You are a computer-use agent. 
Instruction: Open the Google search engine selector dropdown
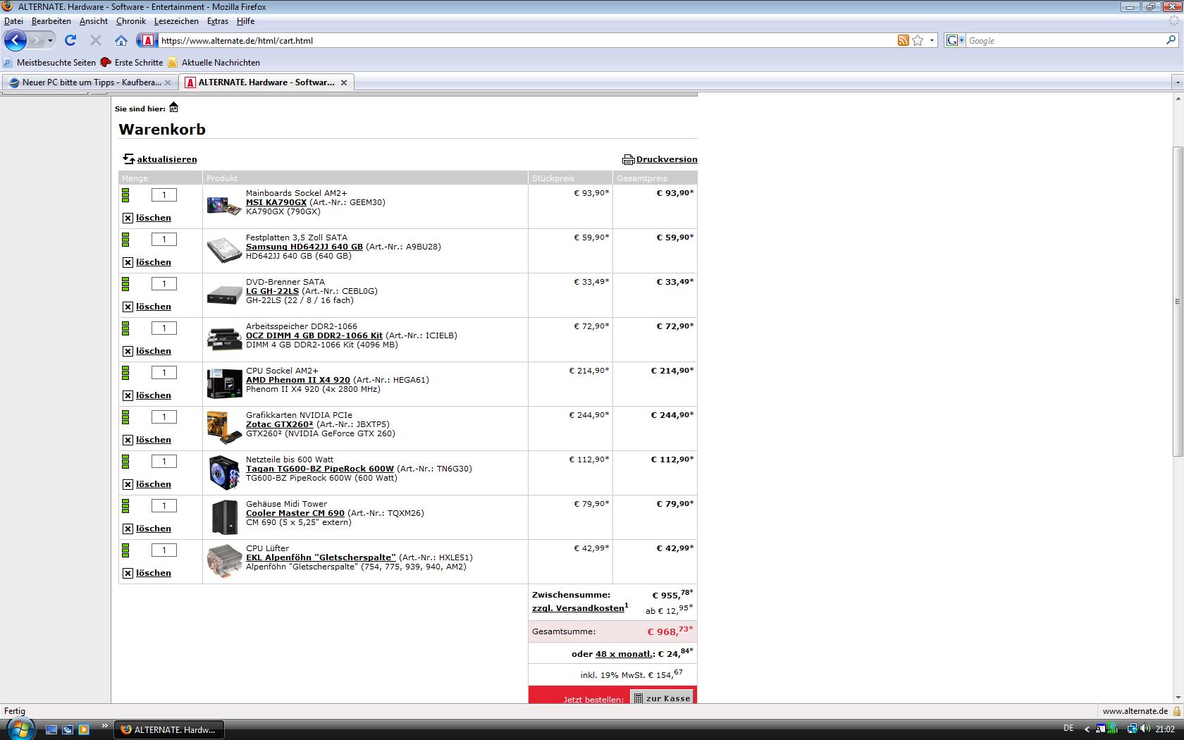[955, 40]
